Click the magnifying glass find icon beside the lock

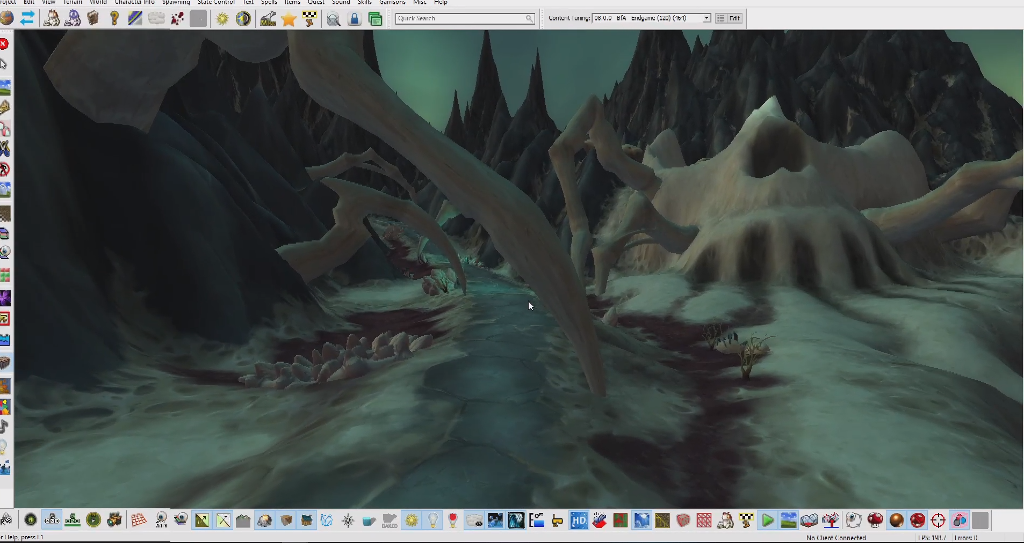[x=334, y=19]
